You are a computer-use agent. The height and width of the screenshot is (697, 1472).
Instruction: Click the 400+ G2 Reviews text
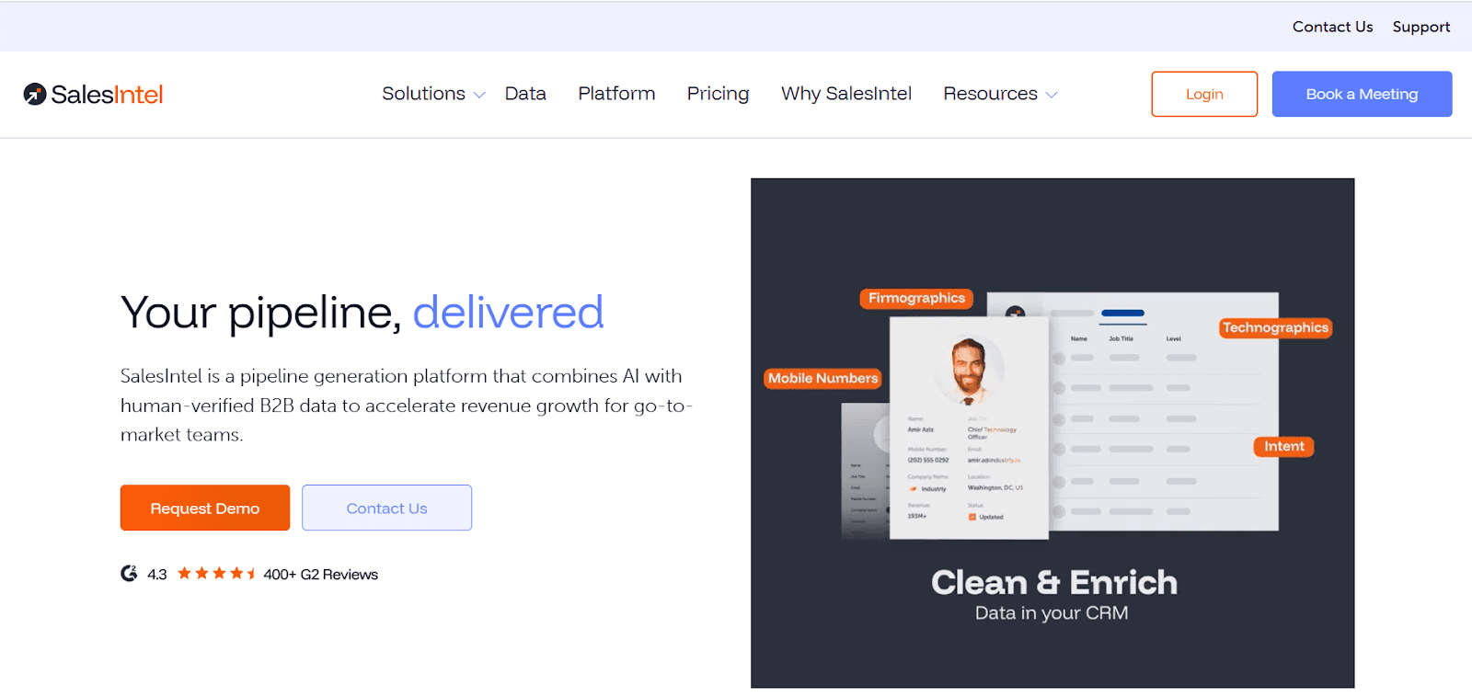point(320,575)
